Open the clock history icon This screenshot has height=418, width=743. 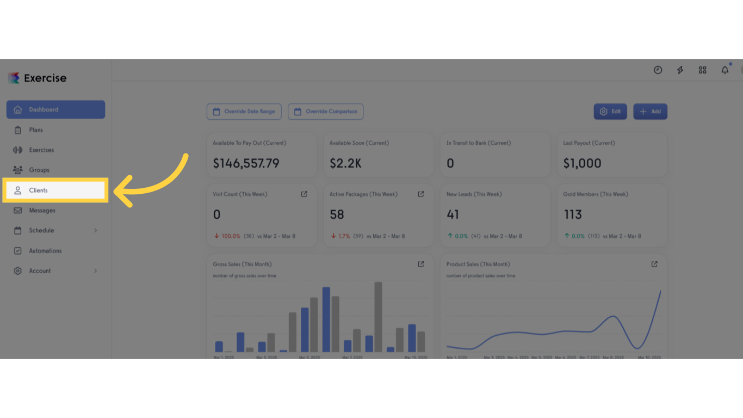click(x=658, y=70)
